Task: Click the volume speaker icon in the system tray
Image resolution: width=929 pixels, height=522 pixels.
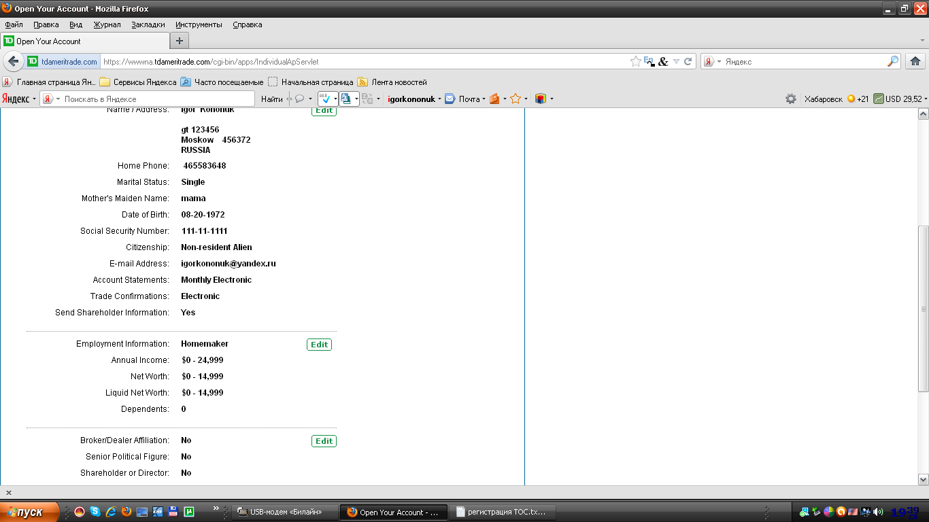Action: tap(878, 512)
